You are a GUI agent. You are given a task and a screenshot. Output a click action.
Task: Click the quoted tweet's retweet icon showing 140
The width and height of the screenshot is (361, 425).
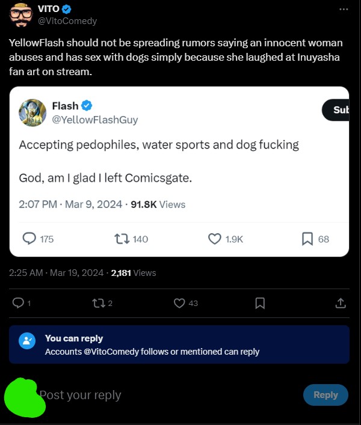pos(122,239)
